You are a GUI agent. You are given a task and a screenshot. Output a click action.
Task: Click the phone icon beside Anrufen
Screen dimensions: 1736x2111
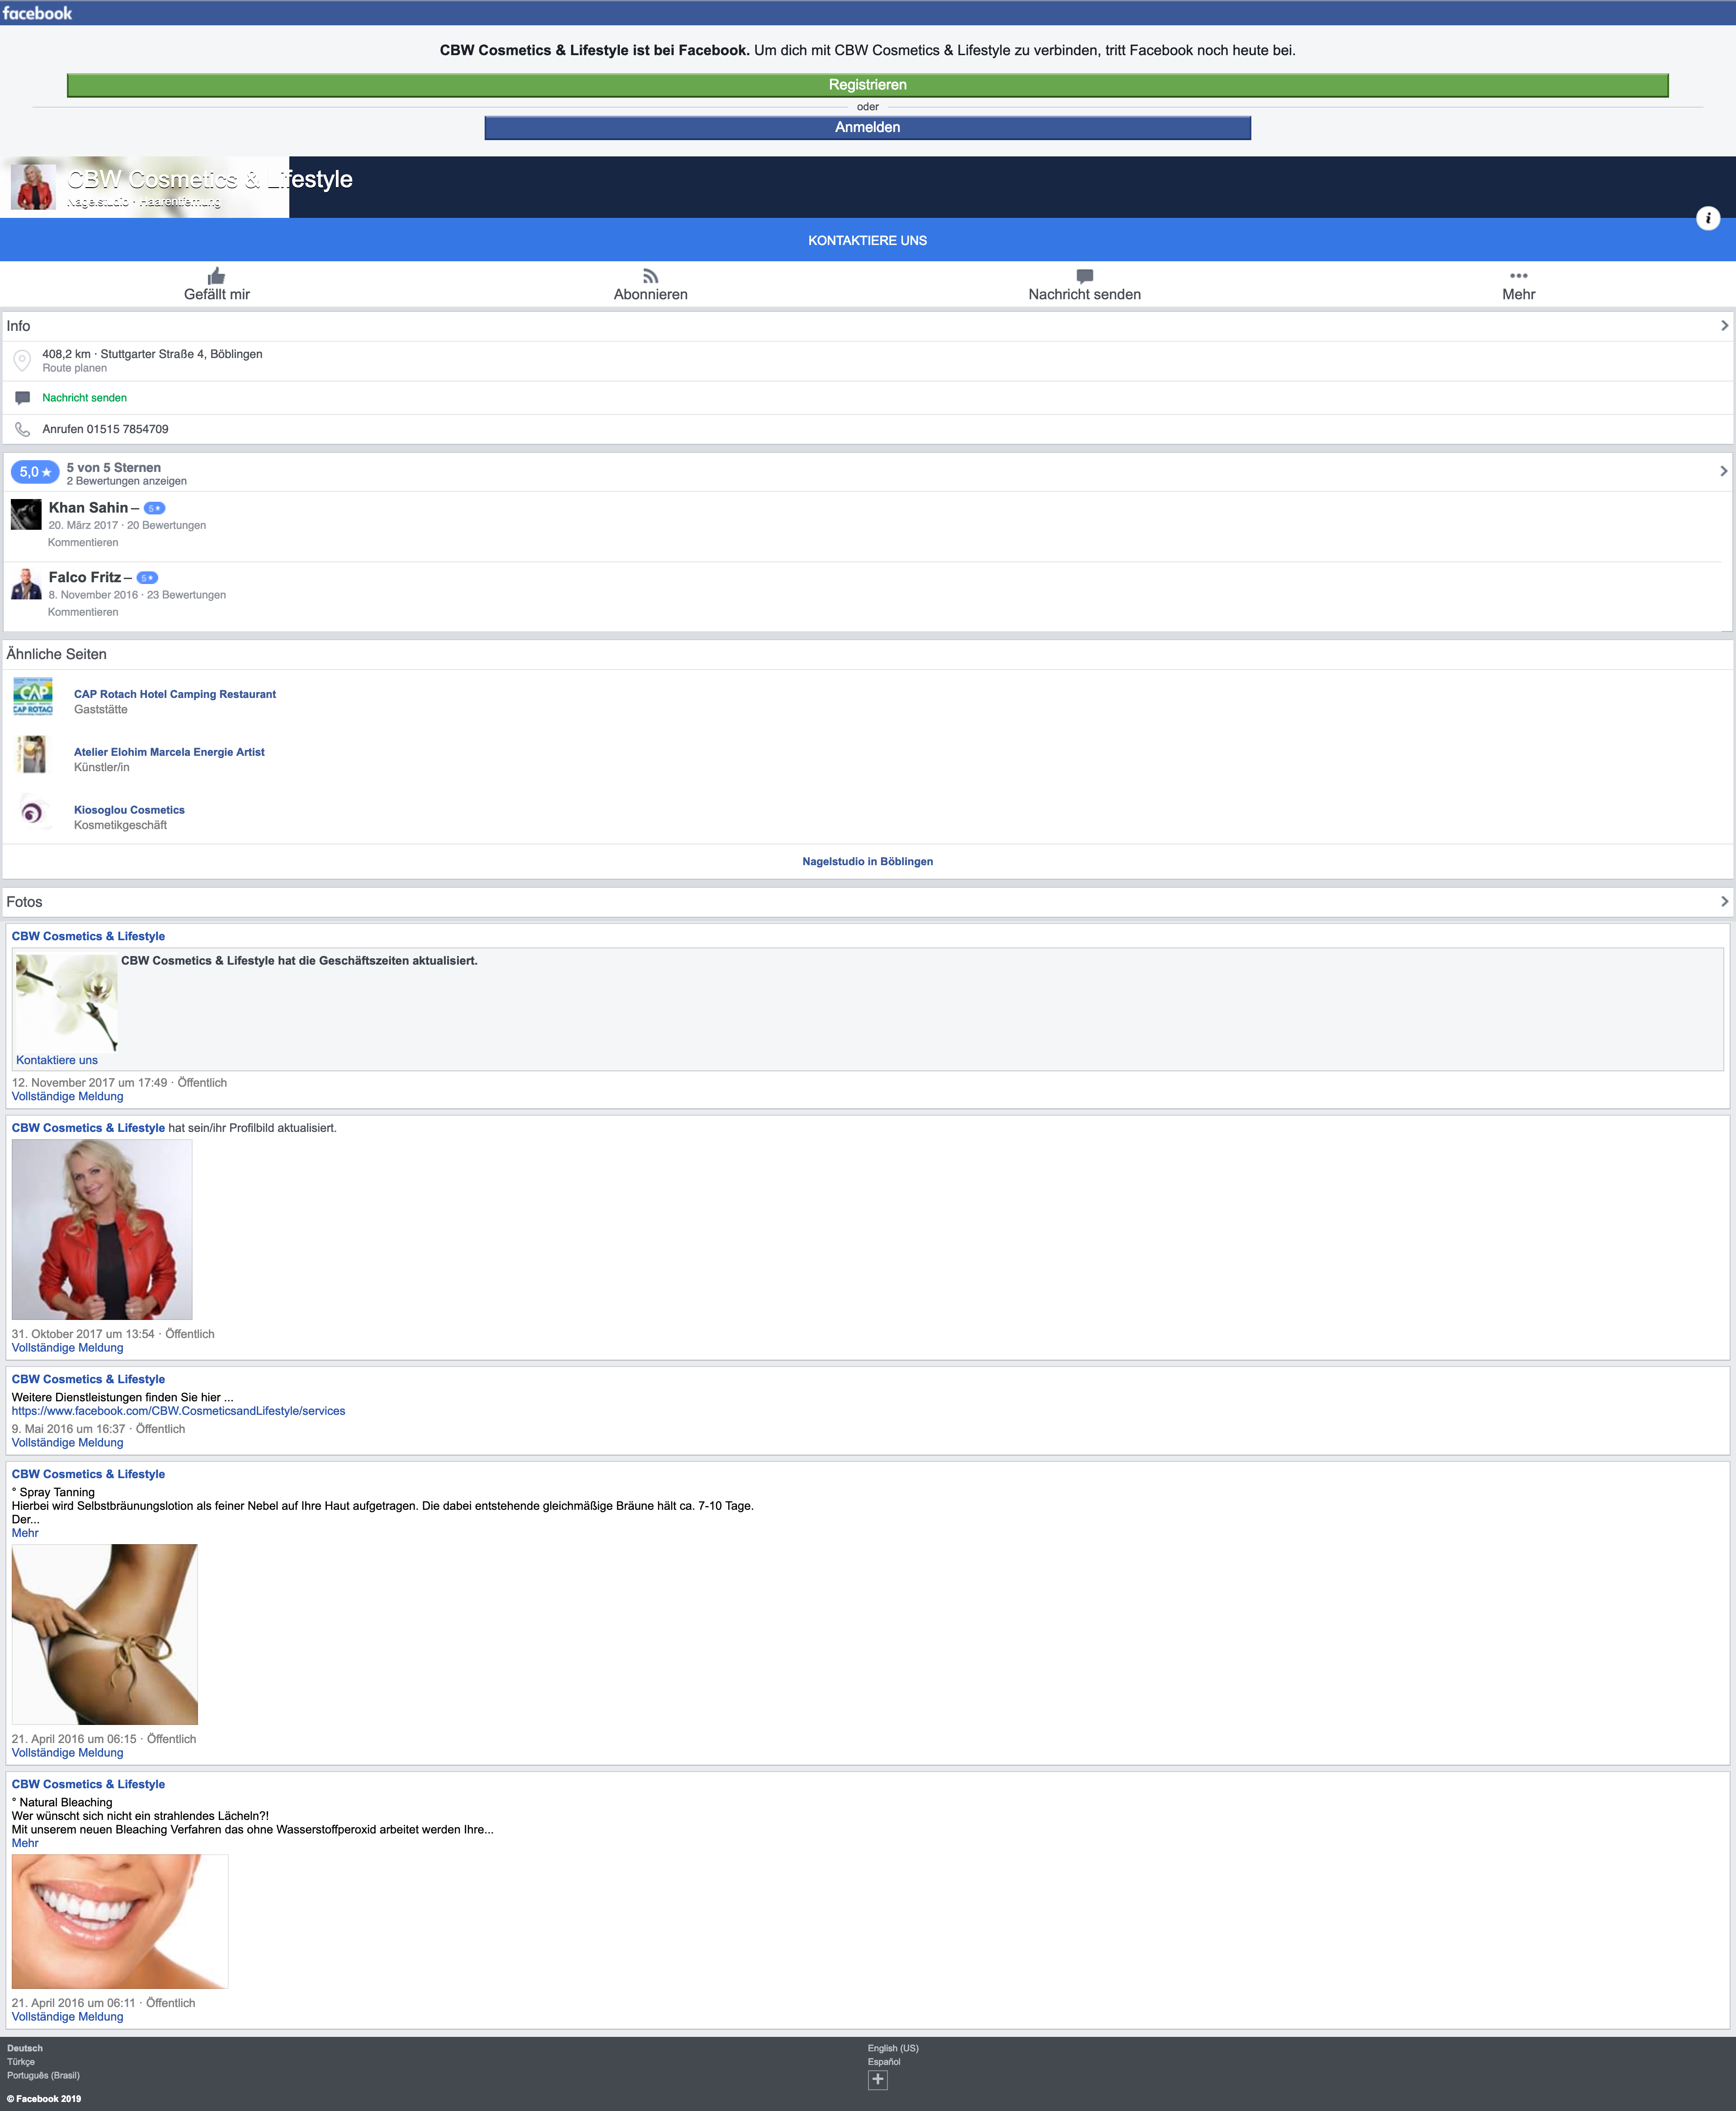click(x=22, y=429)
